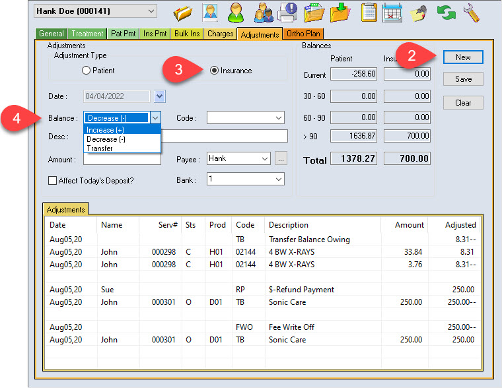Viewport: 502px width, 388px height.
Task: Click the Payee browse ellipsis button
Action: click(x=281, y=158)
